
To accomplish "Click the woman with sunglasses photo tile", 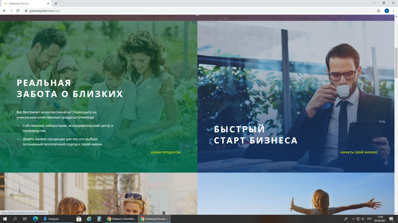I will pos(99,194).
